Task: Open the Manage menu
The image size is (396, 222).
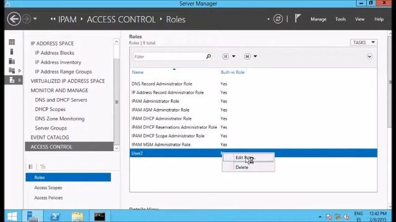Action: pyautogui.click(x=318, y=19)
